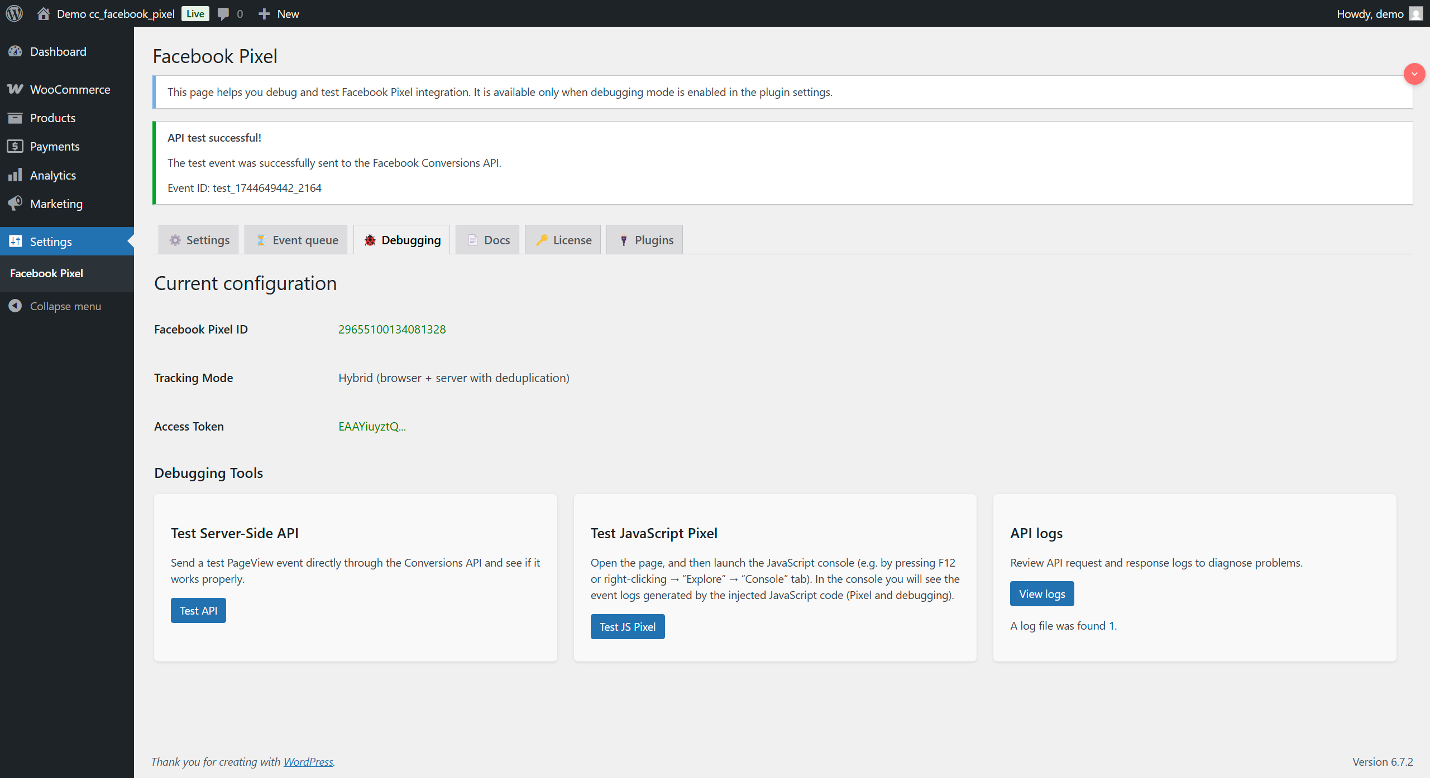The width and height of the screenshot is (1430, 778).
Task: Expand the red circular chevron button
Action: click(x=1414, y=74)
